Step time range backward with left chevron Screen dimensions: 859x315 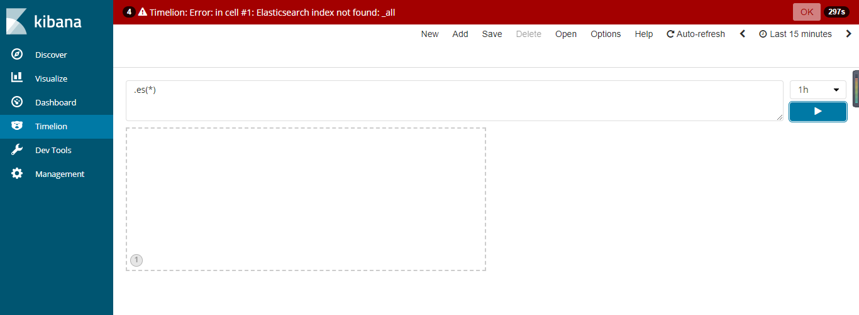(742, 34)
